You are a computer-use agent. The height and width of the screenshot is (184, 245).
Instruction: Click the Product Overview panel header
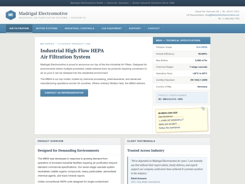(78, 141)
